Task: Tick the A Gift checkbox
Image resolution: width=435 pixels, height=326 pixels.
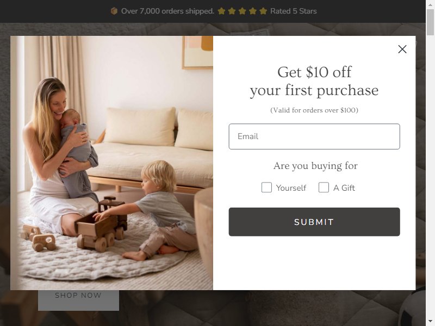Action: pyautogui.click(x=324, y=187)
